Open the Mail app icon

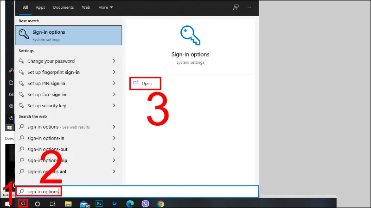[84, 204]
